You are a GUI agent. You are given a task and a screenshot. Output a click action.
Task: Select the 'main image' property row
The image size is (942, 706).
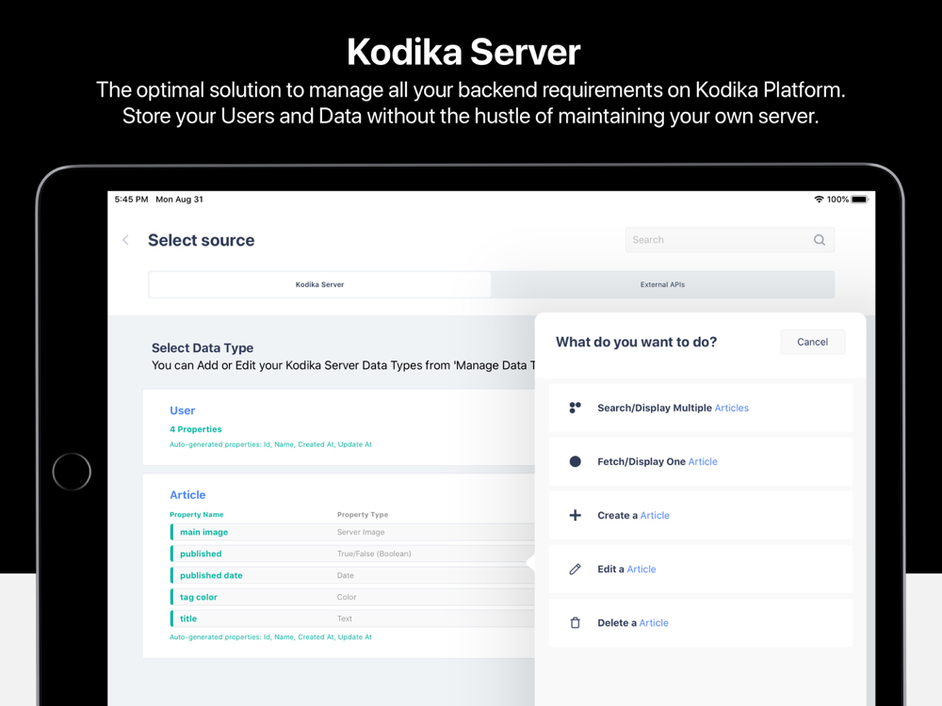coord(352,532)
